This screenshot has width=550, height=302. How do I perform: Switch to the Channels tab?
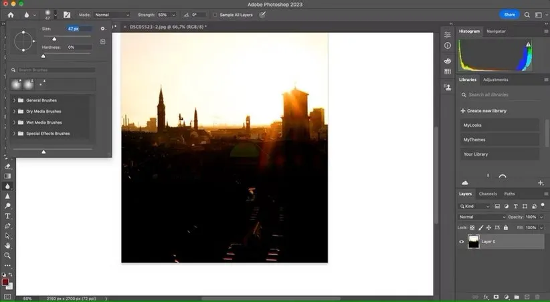click(x=487, y=194)
